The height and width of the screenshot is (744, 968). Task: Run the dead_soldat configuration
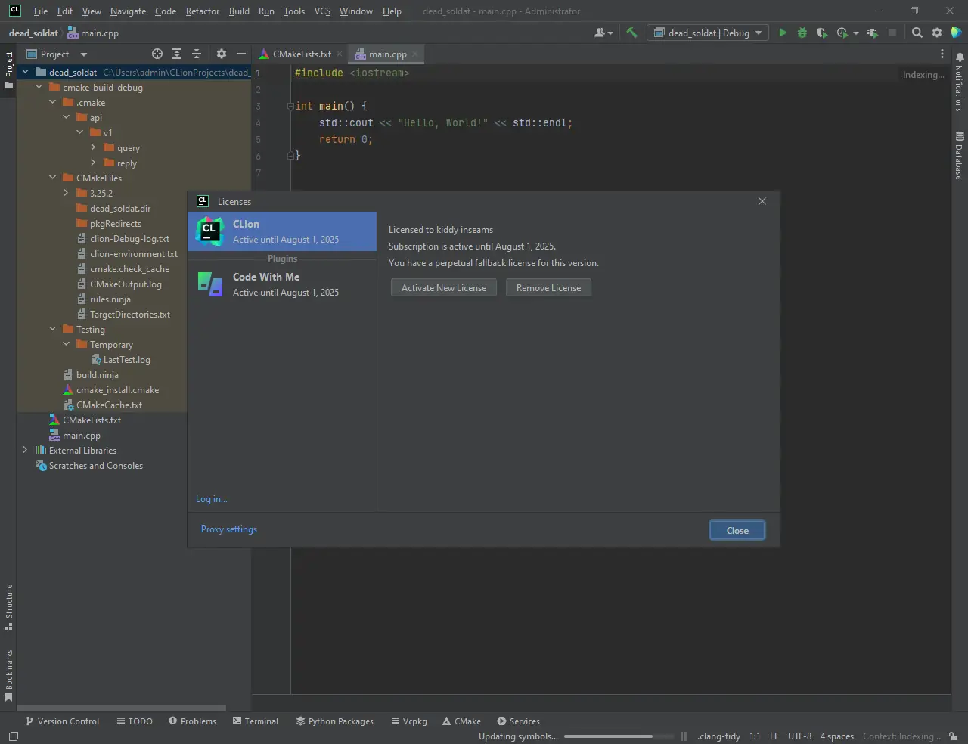[x=783, y=33]
